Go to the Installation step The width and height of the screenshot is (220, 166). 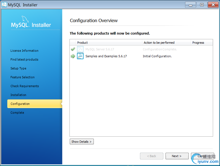pos(18,95)
